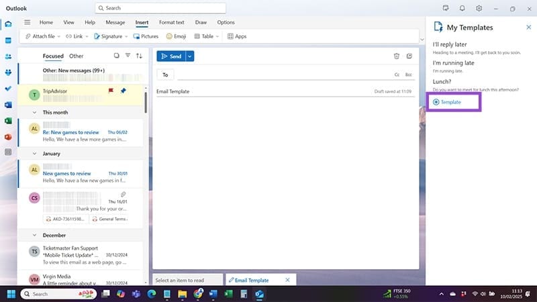Send the email with Send button

coord(171,56)
